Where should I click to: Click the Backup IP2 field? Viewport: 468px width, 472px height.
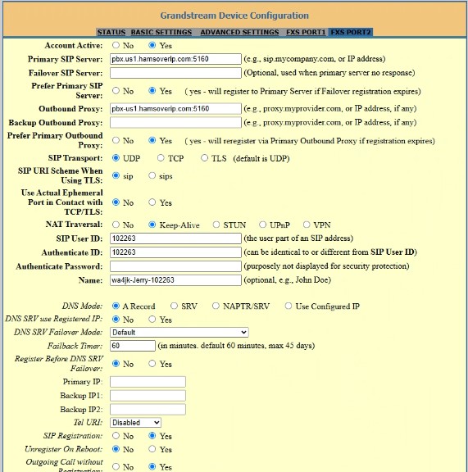tap(148, 410)
